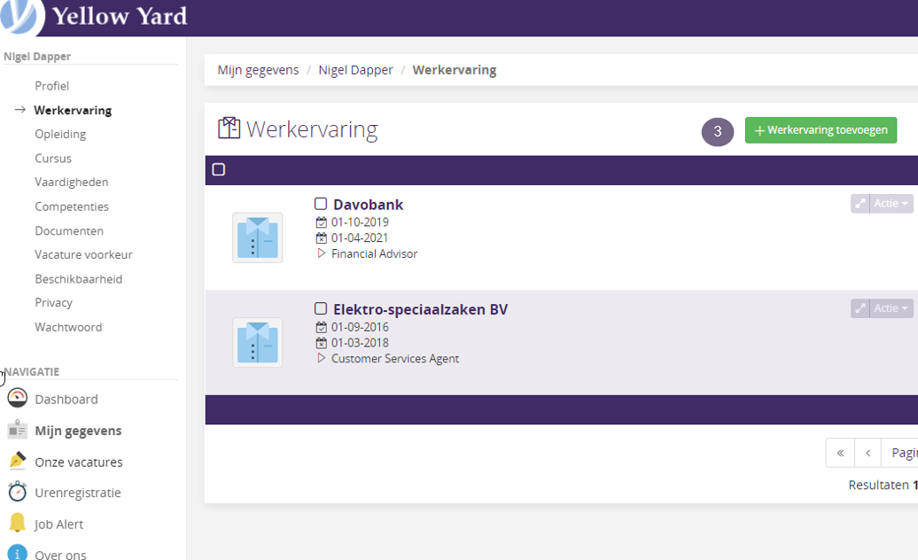Open Dashboard navigation link

[66, 399]
